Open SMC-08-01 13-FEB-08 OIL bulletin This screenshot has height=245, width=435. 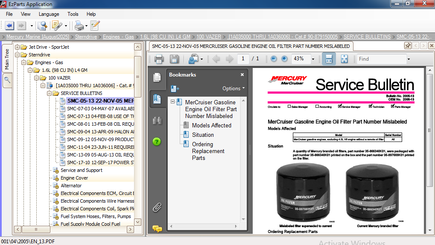[x=100, y=124]
